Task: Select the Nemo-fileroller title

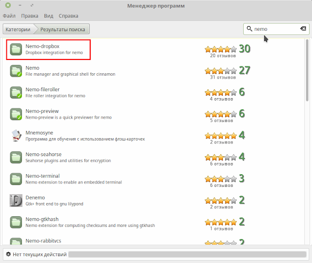Action: click(x=42, y=90)
